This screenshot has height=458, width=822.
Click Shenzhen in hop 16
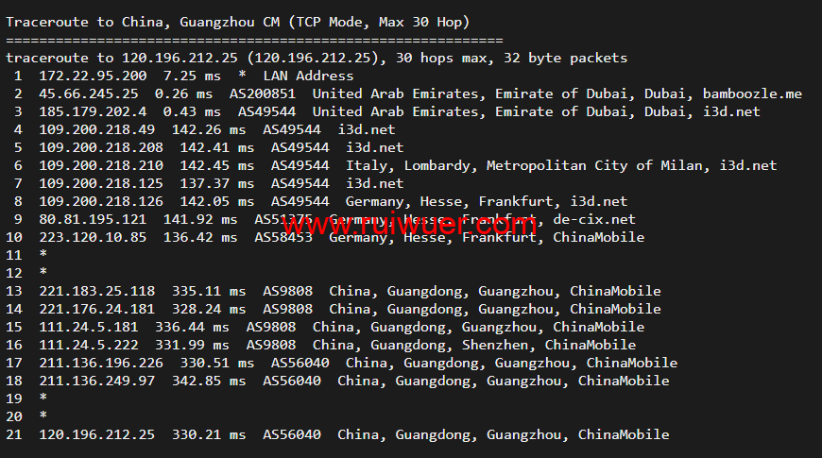click(495, 345)
